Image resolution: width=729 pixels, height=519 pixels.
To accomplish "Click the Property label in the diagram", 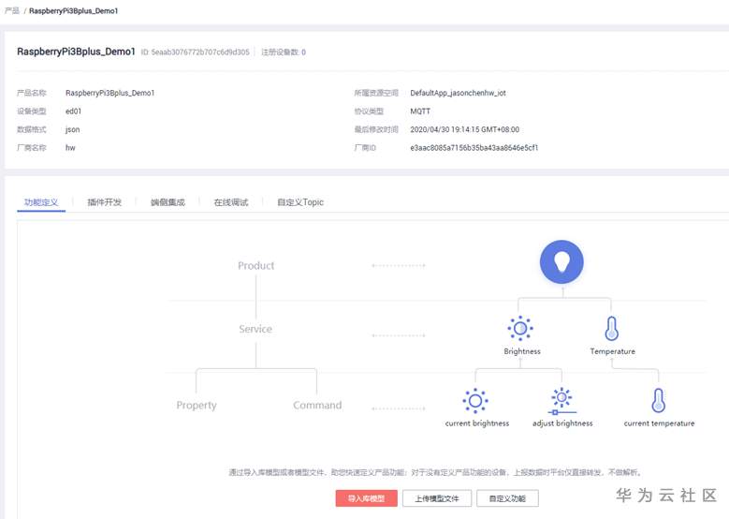I will tap(197, 406).
